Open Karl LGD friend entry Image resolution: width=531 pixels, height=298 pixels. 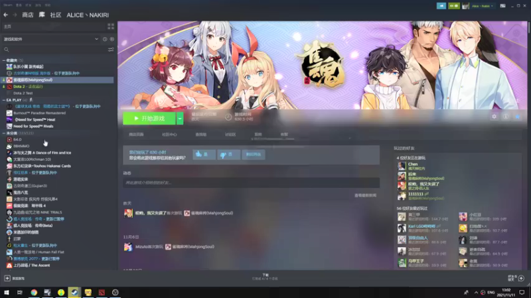(423, 228)
